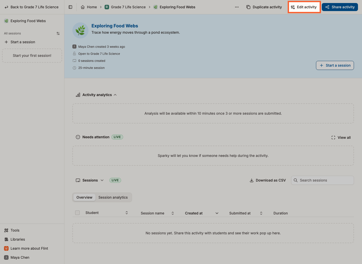
Task: Click the Grade 7 Life Science breadcrumb badge
Action: (x=107, y=7)
